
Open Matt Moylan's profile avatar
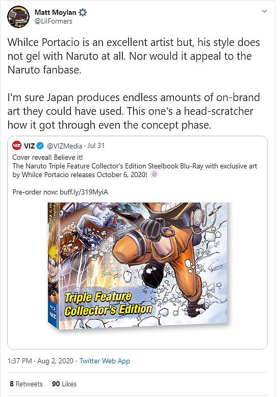coord(18,17)
